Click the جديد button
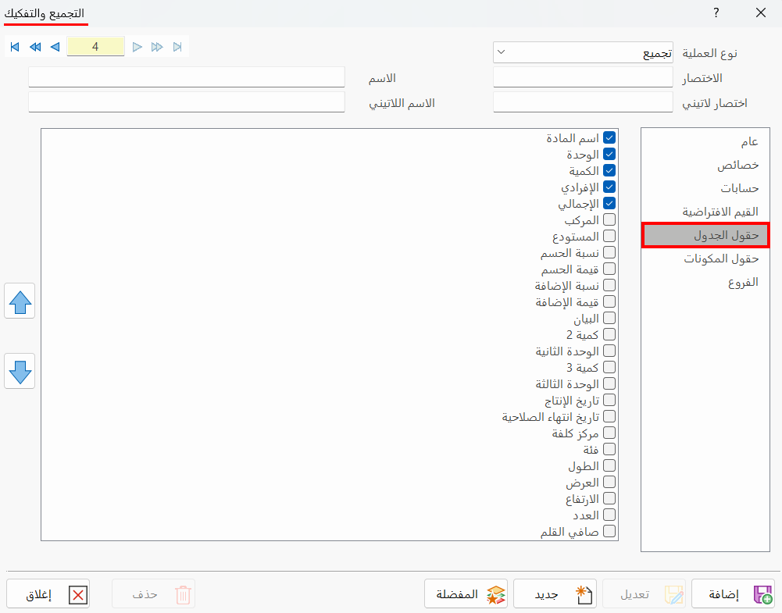The width and height of the screenshot is (782, 613). point(555,593)
